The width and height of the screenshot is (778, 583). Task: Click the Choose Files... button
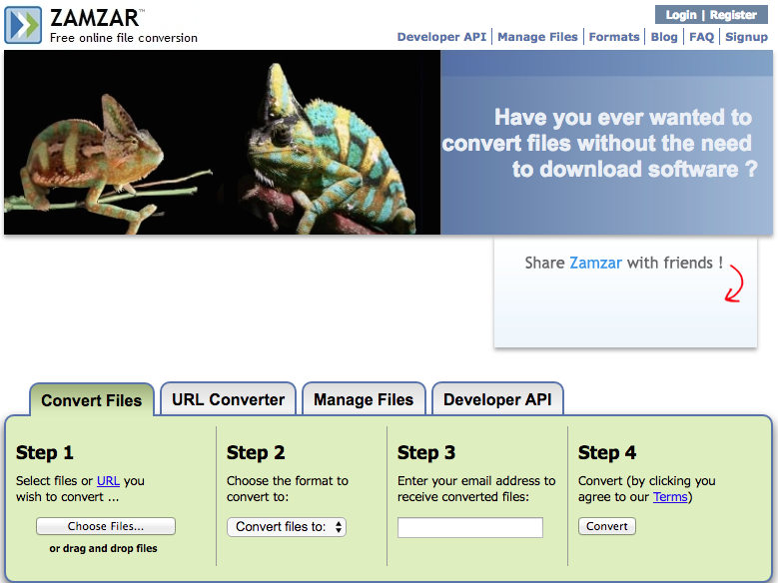click(x=106, y=526)
